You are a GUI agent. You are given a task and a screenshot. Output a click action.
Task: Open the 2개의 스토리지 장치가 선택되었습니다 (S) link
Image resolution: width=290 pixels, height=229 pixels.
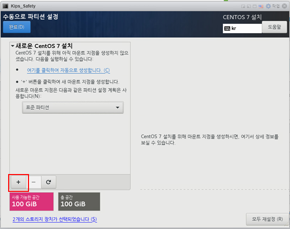(55, 219)
